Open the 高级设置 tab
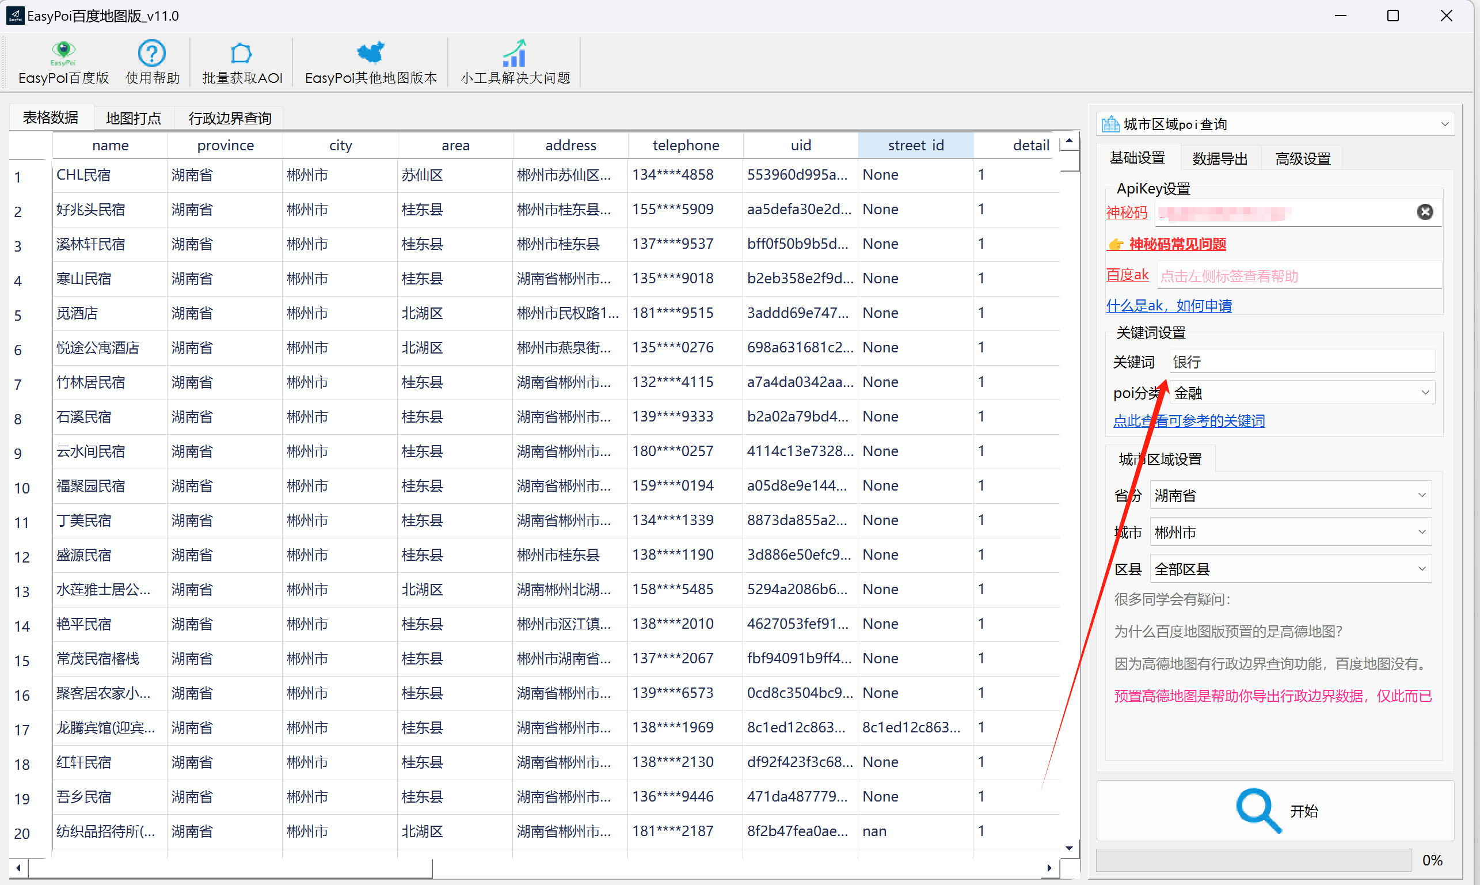1480x885 pixels. pyautogui.click(x=1303, y=159)
